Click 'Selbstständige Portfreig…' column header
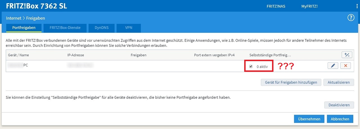This screenshot has height=129, width=360. (270, 55)
